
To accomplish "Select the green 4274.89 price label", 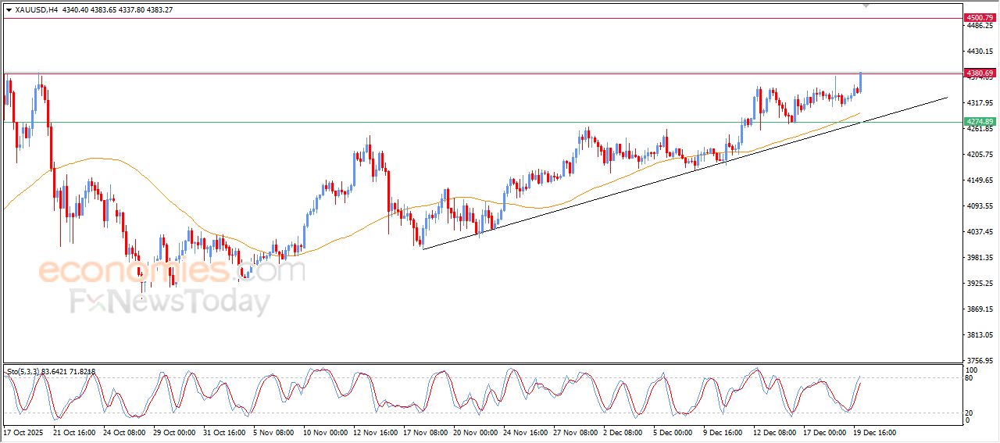I will coord(979,122).
